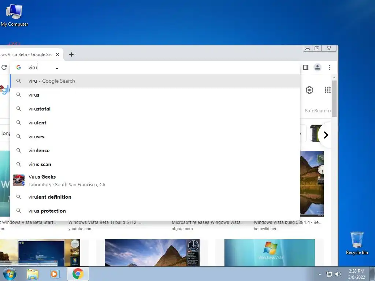Select the 'virulent' suggestion
The height and width of the screenshot is (281, 375).
(155, 123)
